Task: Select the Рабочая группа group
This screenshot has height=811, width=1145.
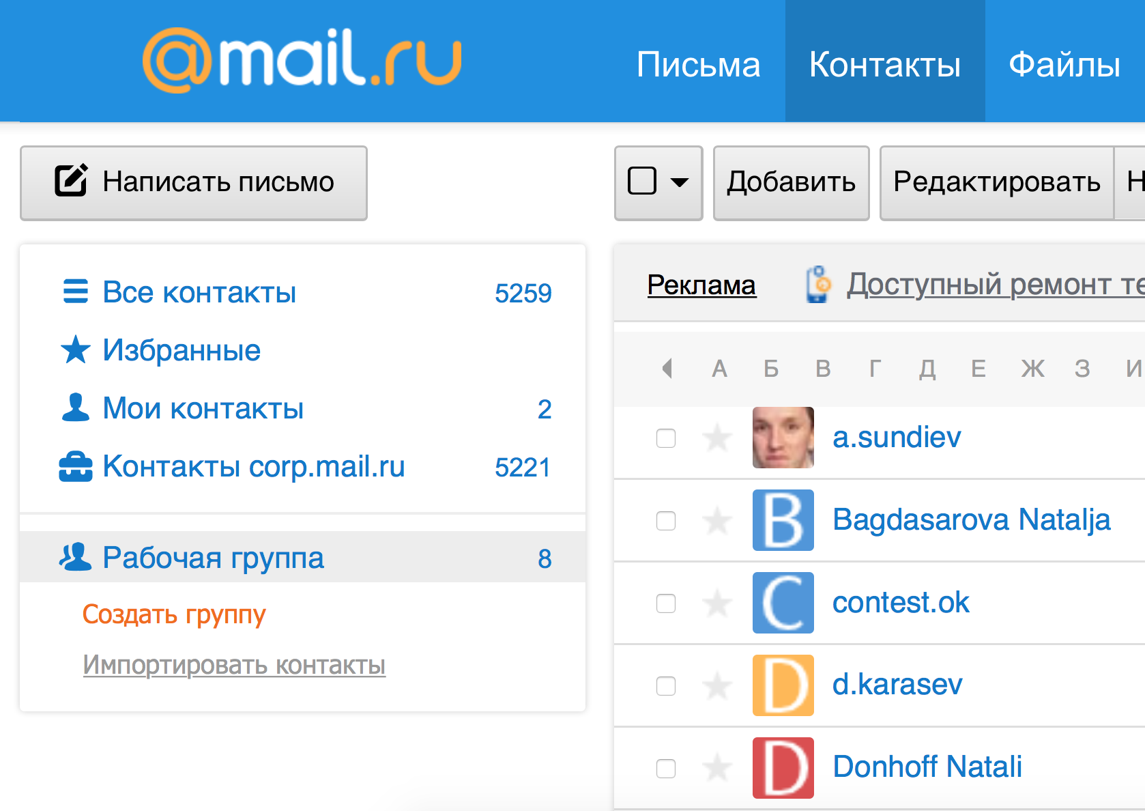Action: (x=303, y=557)
